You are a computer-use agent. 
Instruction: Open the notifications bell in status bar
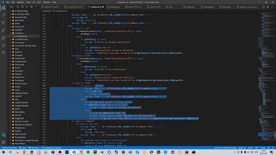273,148
